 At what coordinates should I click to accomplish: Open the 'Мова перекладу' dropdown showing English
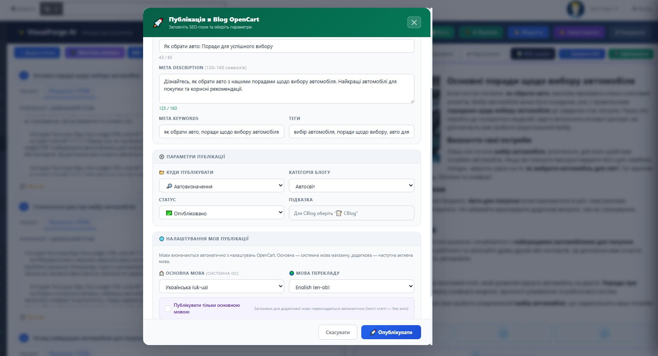[x=351, y=286]
